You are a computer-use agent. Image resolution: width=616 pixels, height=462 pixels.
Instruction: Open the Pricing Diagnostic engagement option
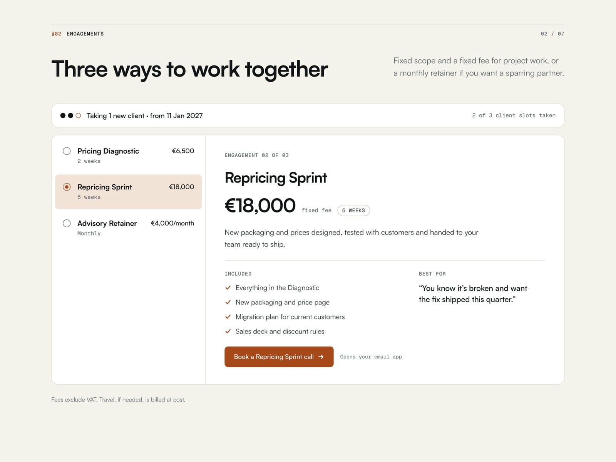coord(129,156)
